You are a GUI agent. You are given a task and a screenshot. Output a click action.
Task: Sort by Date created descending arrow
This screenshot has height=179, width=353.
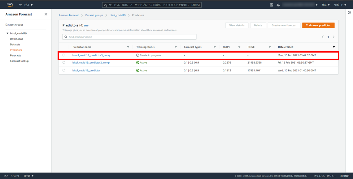click(333, 47)
